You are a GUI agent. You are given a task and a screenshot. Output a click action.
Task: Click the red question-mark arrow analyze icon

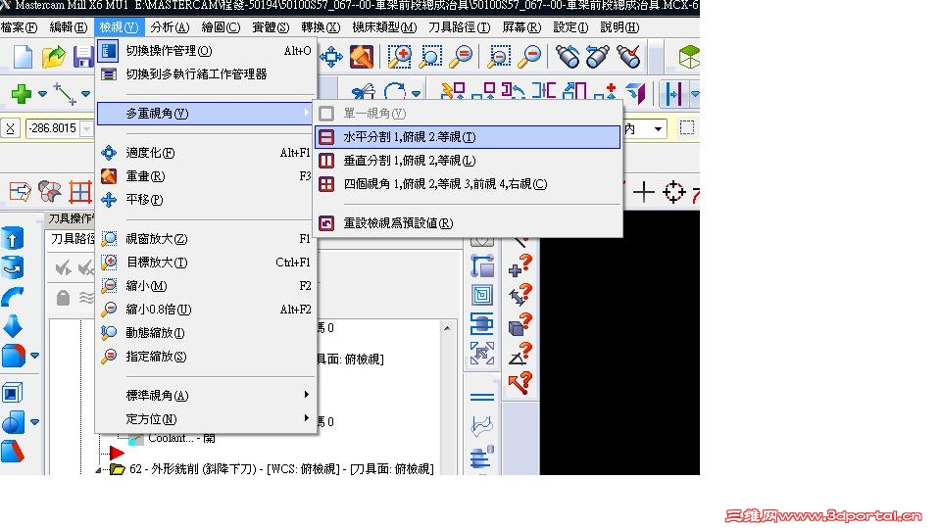click(520, 383)
